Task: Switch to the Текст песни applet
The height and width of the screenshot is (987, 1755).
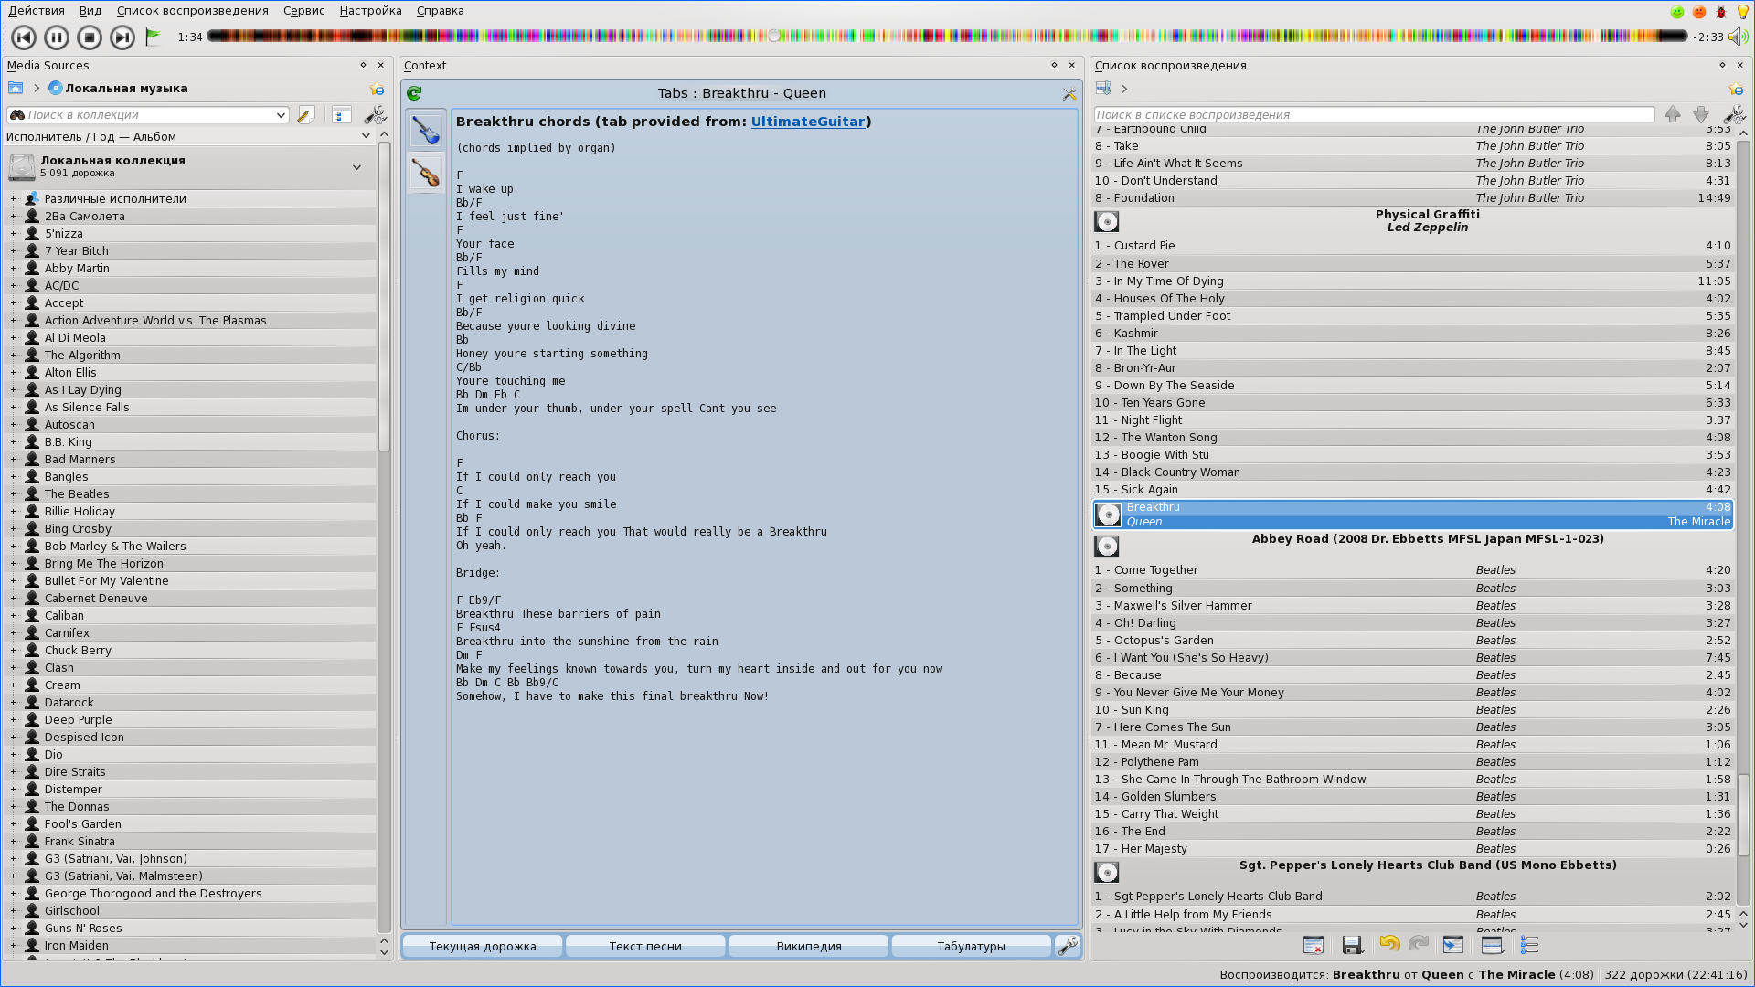Action: (x=645, y=946)
